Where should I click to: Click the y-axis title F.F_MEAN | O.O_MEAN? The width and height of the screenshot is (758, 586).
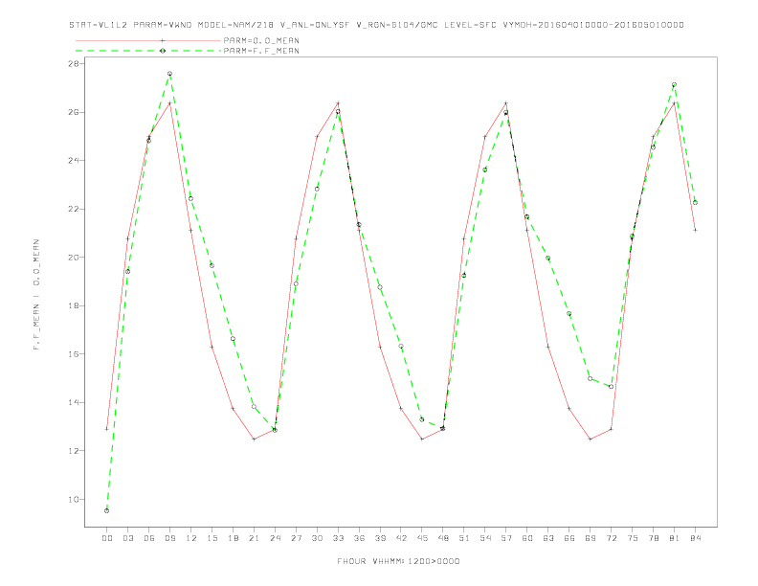(x=36, y=295)
